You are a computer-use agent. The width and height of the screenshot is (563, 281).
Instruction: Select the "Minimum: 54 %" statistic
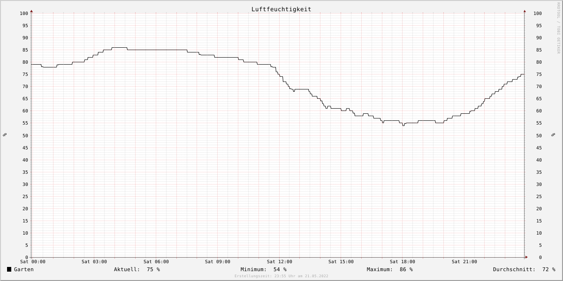(x=264, y=269)
